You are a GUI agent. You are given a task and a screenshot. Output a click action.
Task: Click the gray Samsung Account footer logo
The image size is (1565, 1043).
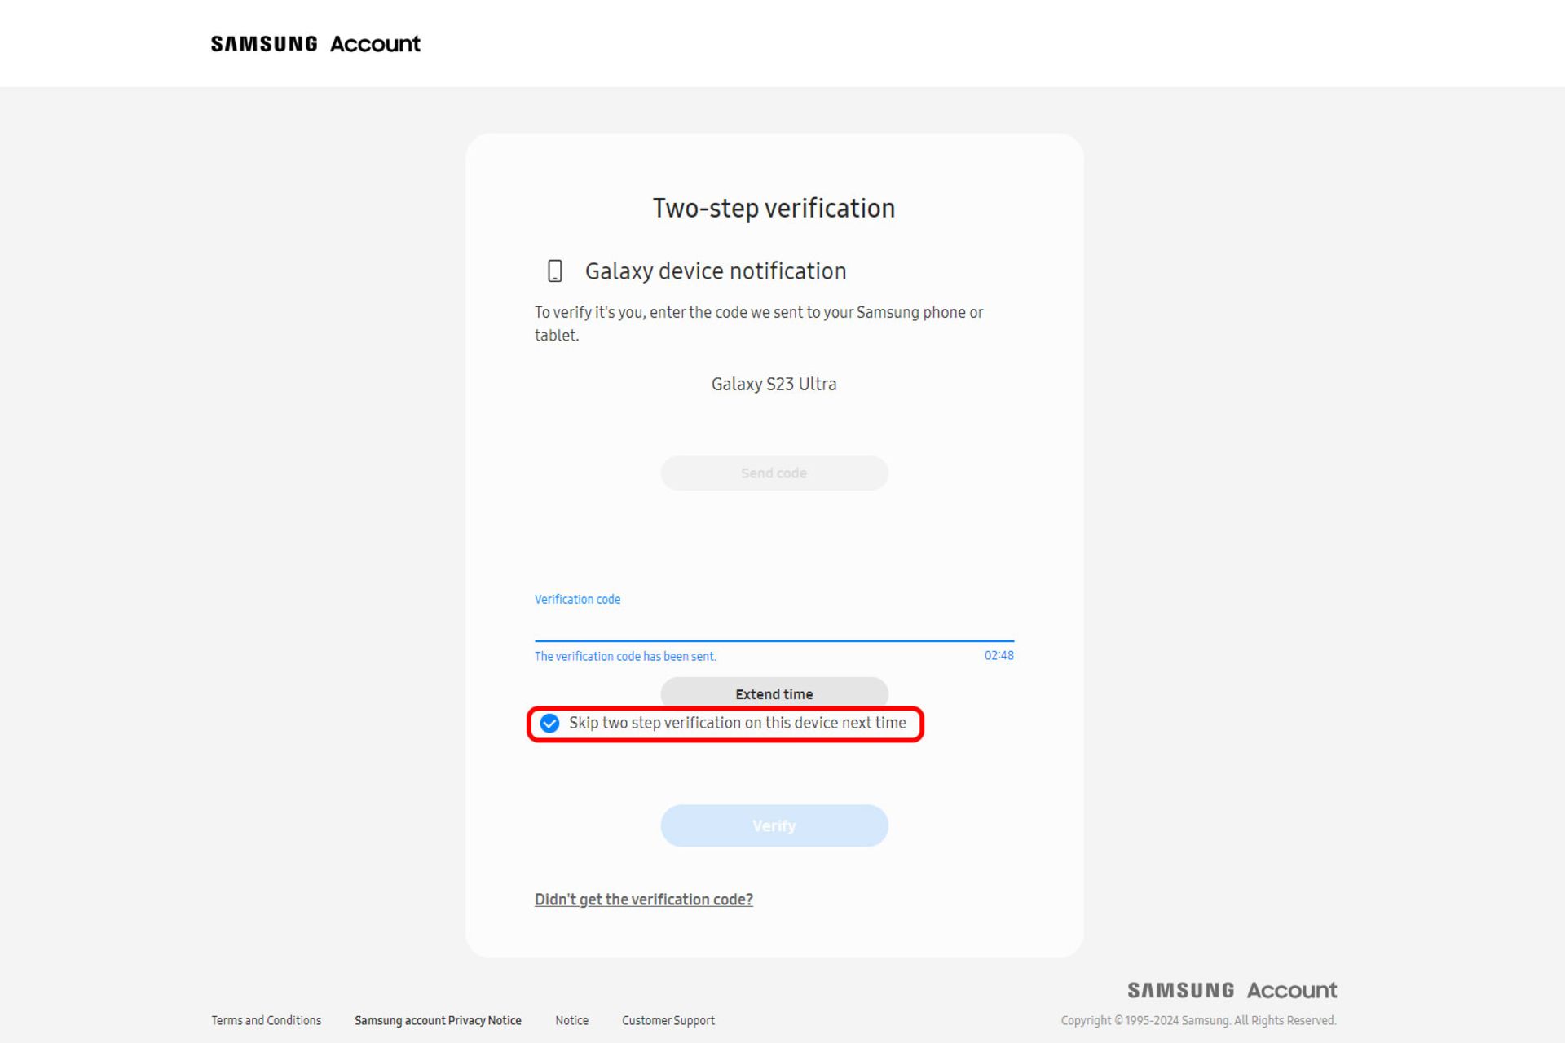click(1232, 990)
